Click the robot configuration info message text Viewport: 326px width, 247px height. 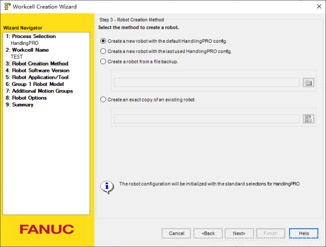click(209, 184)
